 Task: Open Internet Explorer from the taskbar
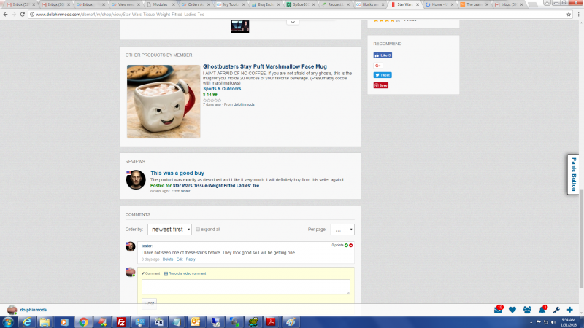click(x=27, y=322)
